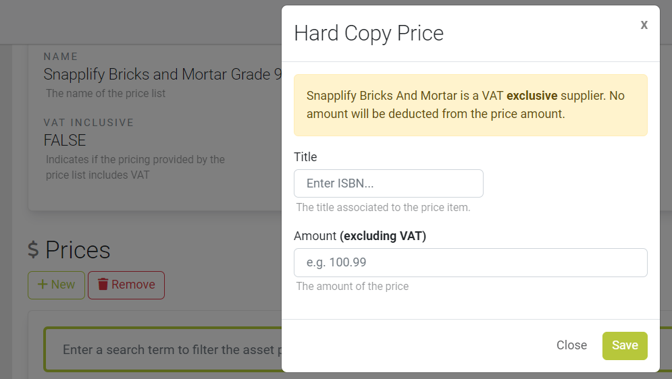Click the asset price search filter field
672x379 pixels.
(163, 349)
